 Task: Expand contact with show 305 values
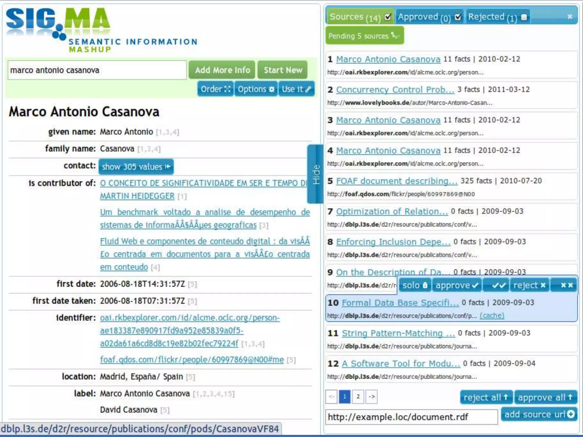click(136, 166)
